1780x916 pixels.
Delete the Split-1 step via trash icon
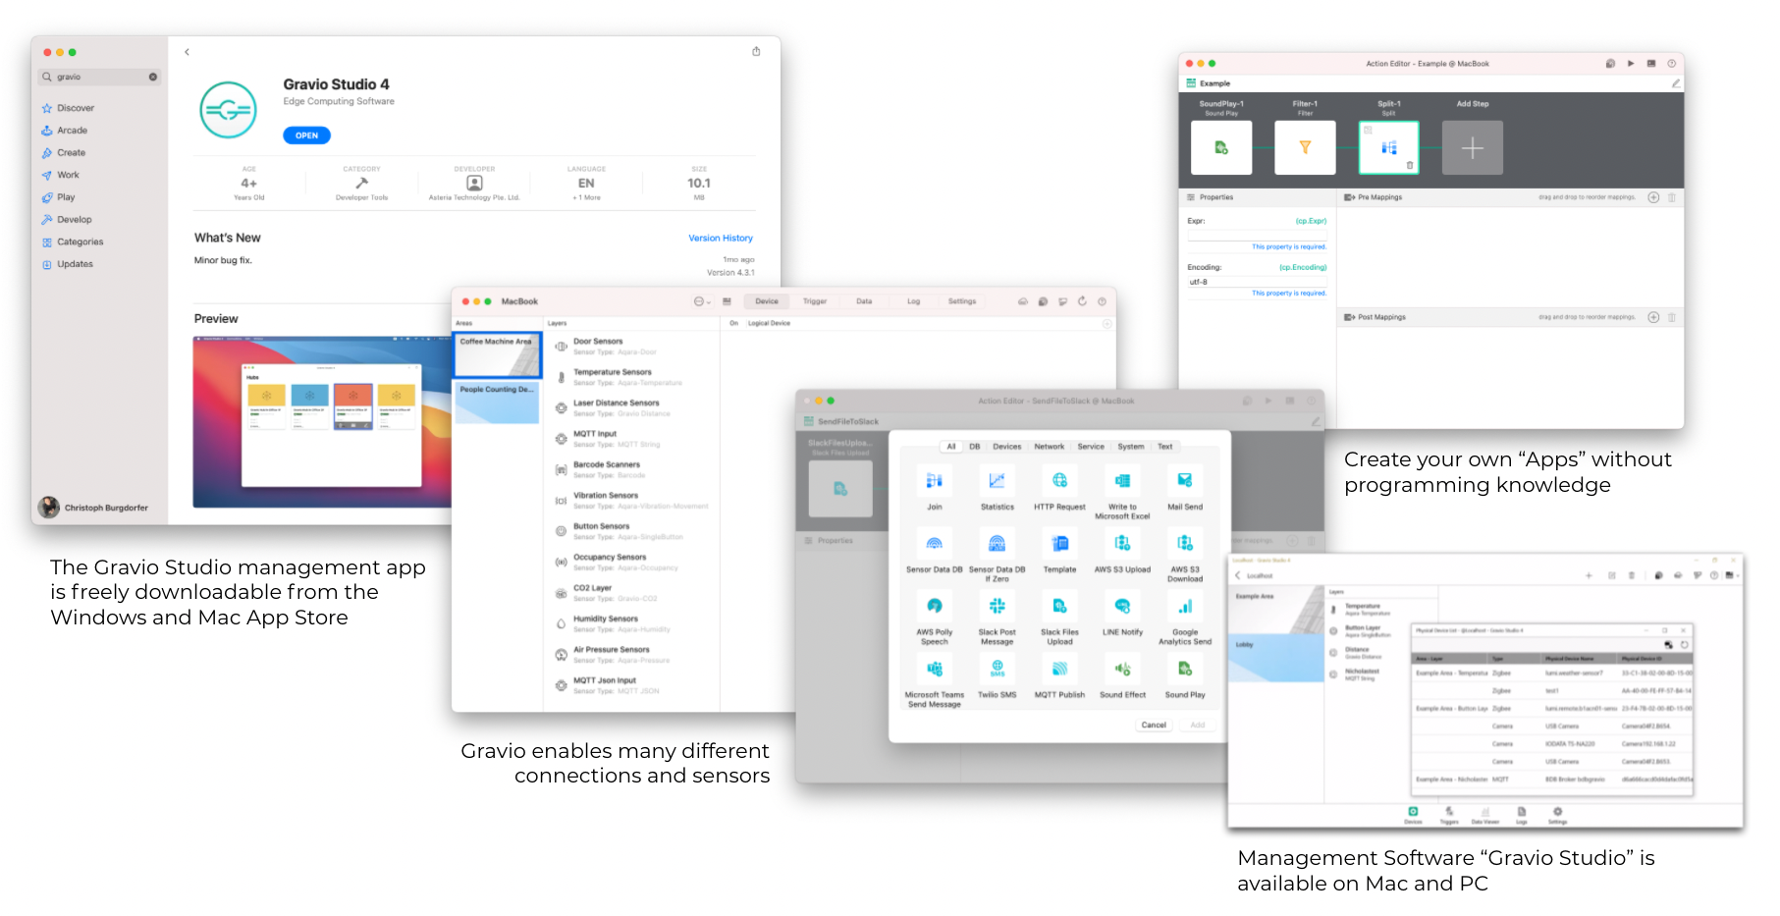click(x=1410, y=165)
